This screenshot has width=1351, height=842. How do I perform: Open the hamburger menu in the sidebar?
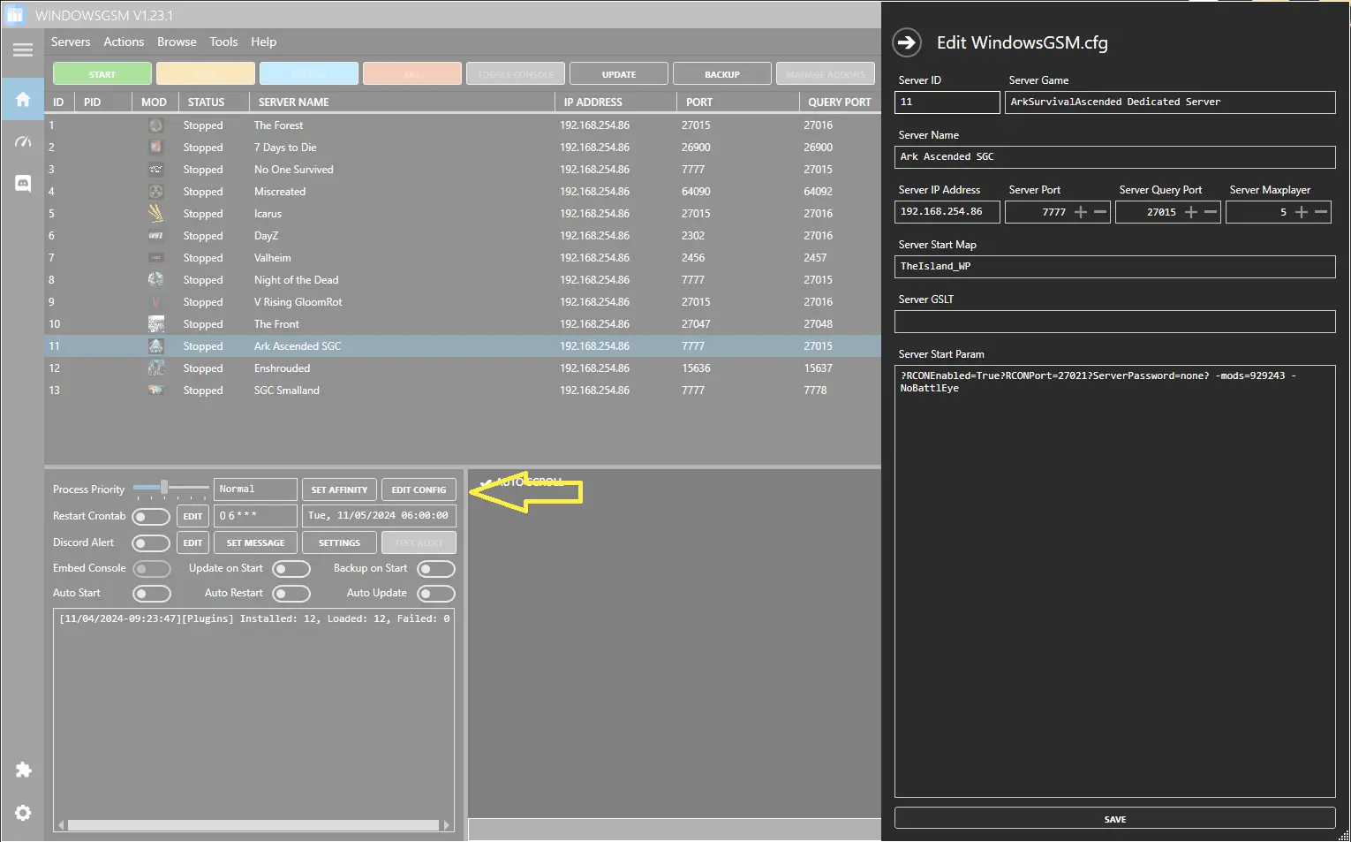click(23, 50)
